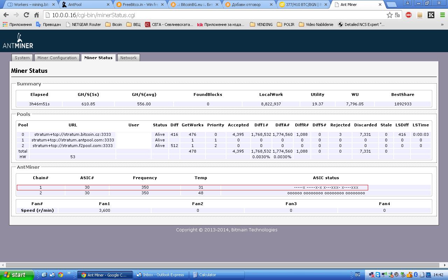Open the Detailed NCS Expert bookmark

[361, 24]
